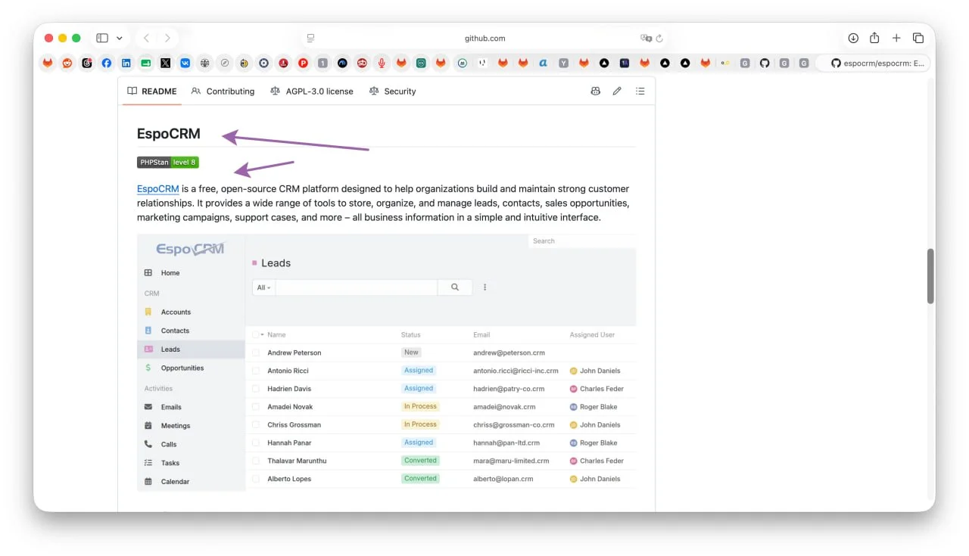The height and width of the screenshot is (556, 969).
Task: Click the Leads search magnifier button
Action: [x=455, y=287]
